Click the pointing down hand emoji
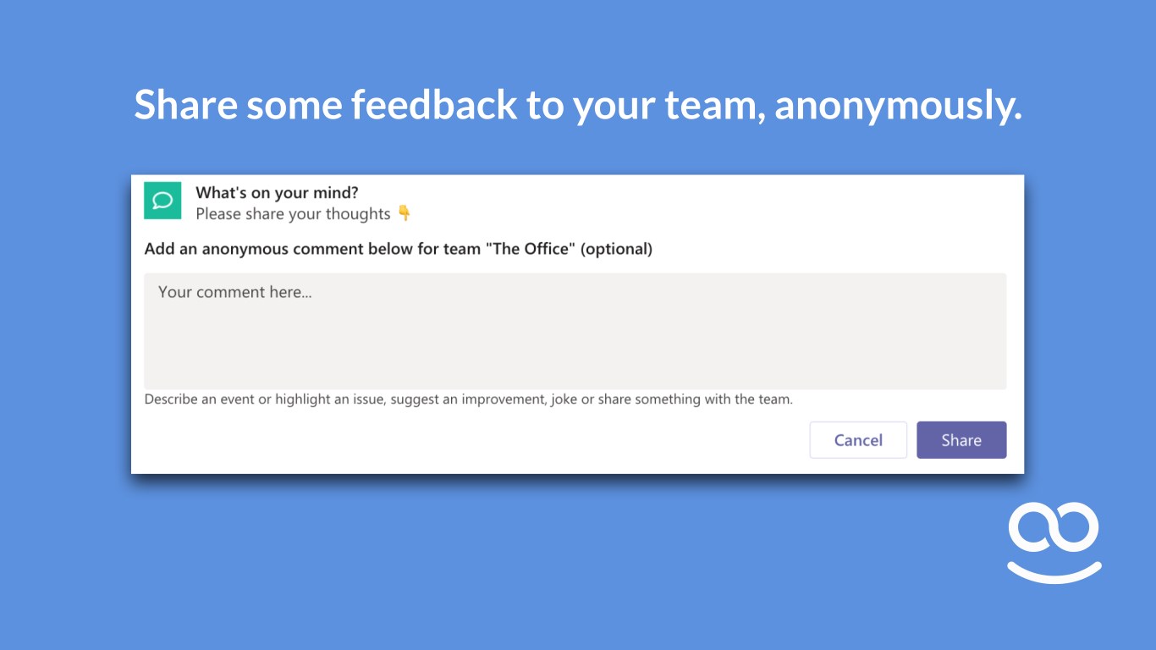This screenshot has width=1156, height=650. tap(405, 213)
